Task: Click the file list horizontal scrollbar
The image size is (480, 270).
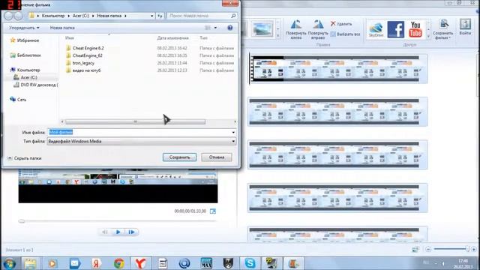Action: click(x=135, y=121)
